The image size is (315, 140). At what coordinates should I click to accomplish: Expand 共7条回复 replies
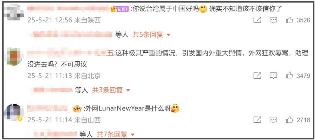click(x=116, y=134)
